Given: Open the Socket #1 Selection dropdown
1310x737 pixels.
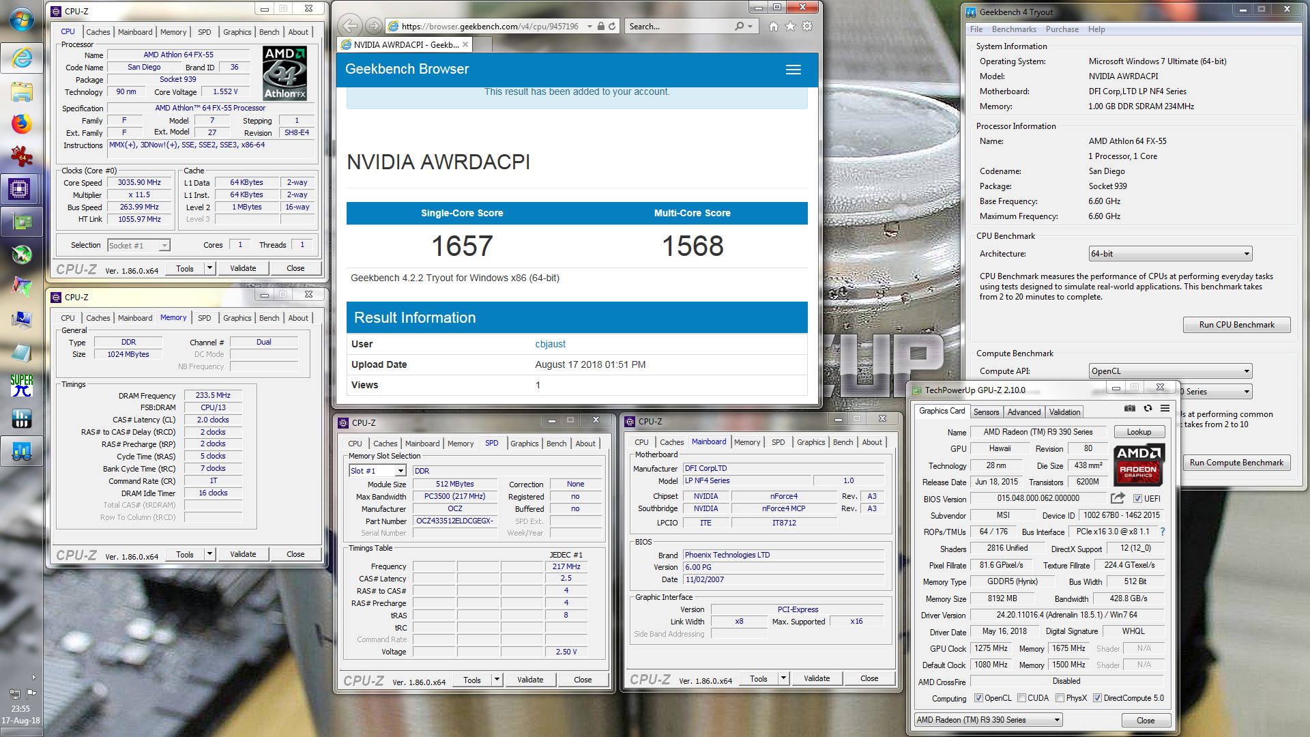Looking at the screenshot, I should [139, 246].
